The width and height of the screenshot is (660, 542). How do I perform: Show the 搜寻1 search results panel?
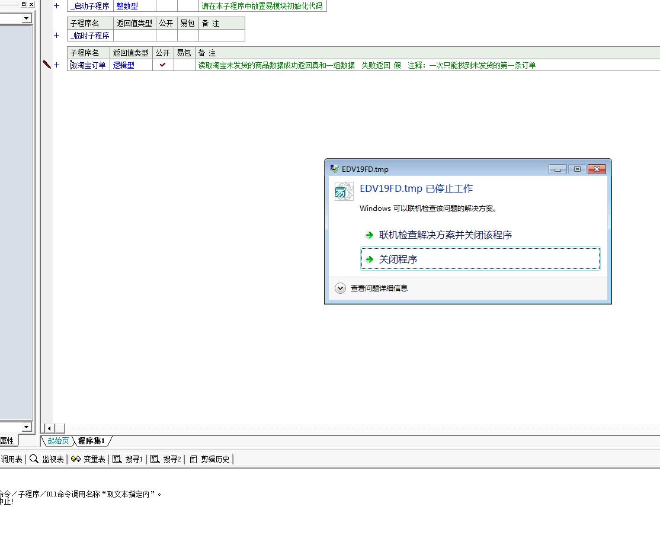tap(128, 459)
